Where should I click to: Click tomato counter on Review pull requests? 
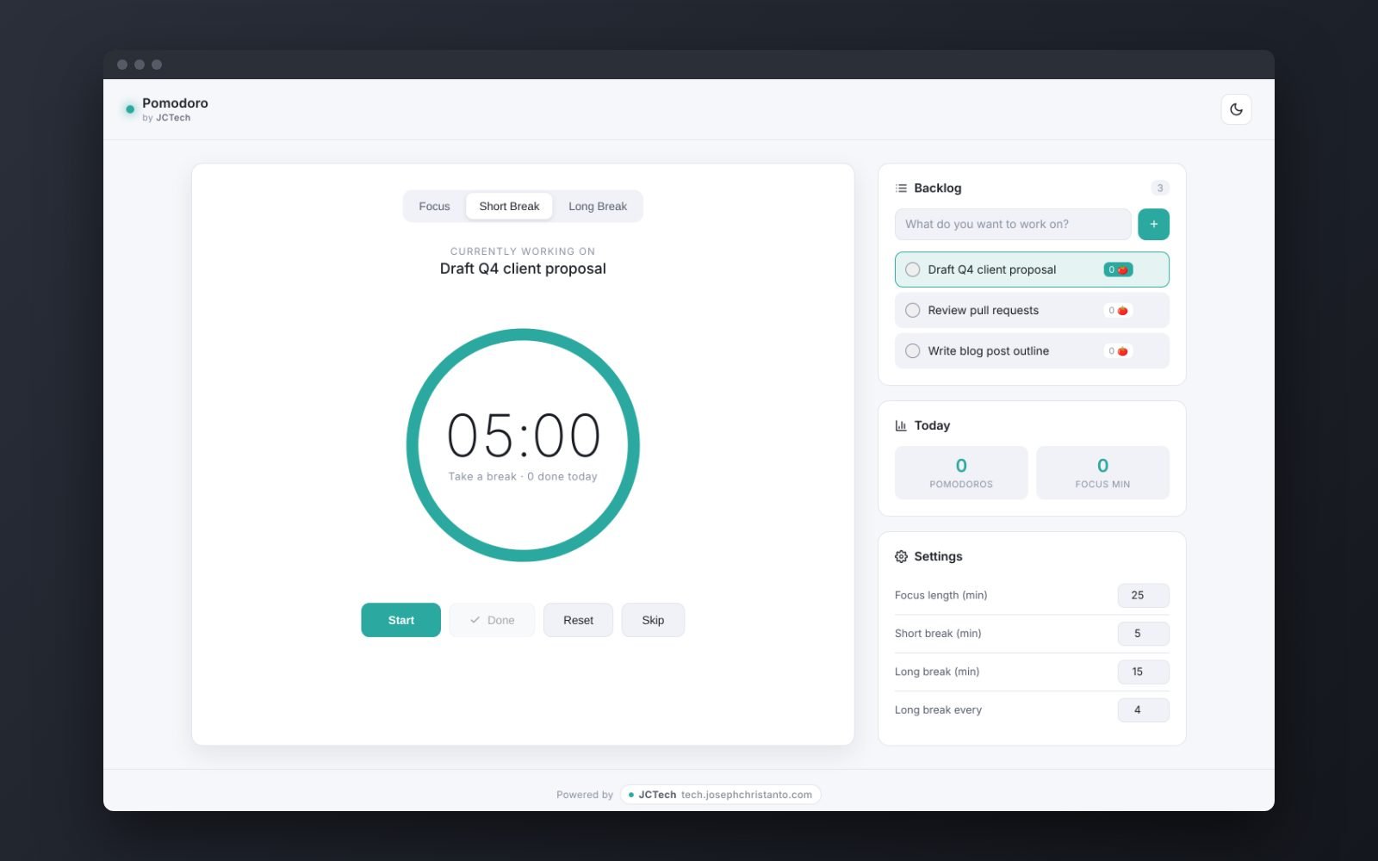(1118, 310)
